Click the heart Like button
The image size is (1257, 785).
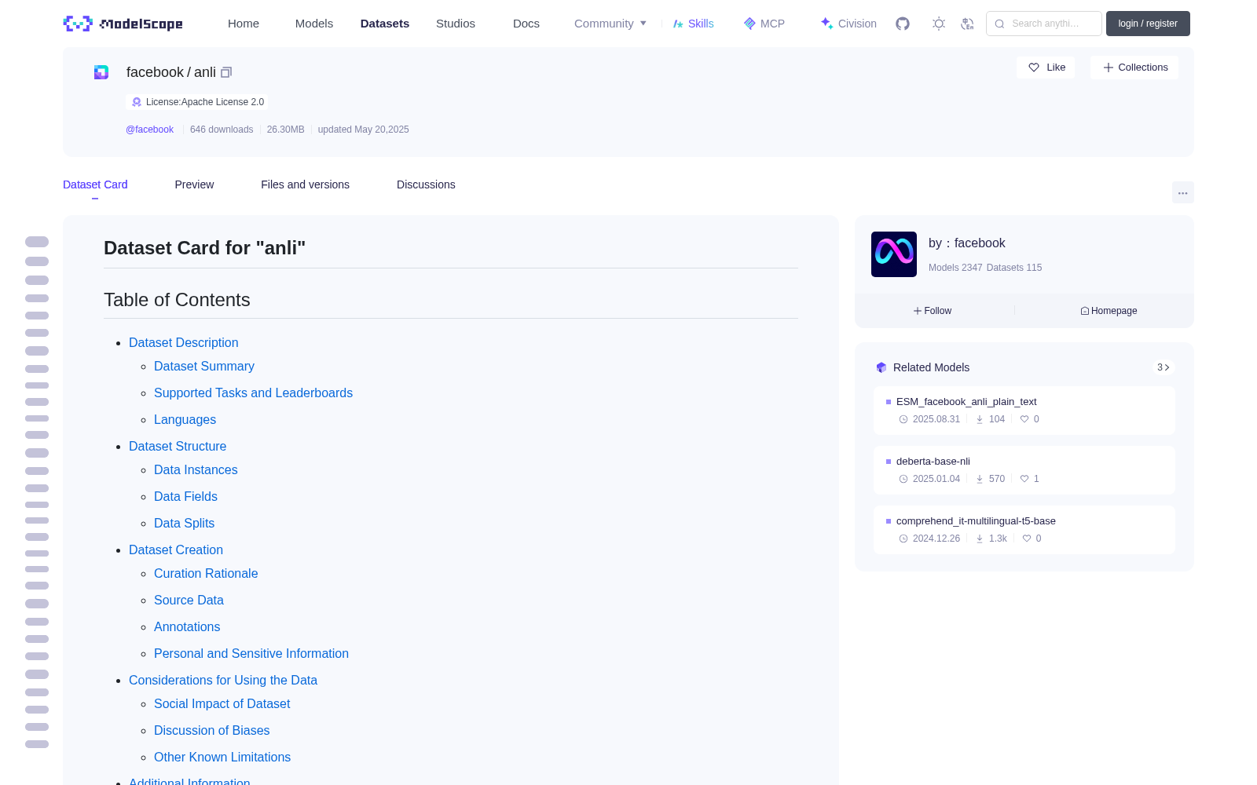(x=1046, y=68)
